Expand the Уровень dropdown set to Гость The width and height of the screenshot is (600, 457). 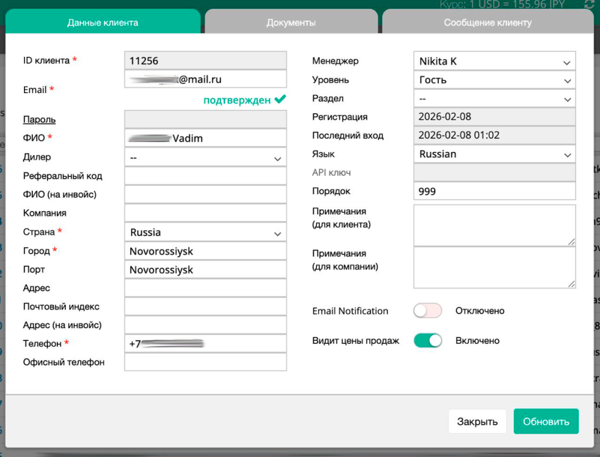[x=494, y=80]
